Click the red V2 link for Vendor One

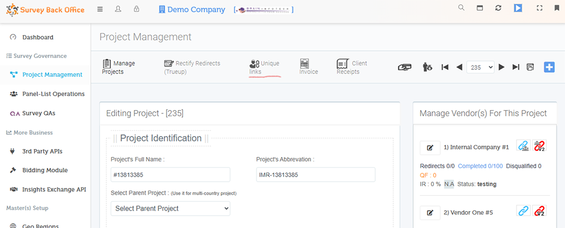pyautogui.click(x=539, y=211)
